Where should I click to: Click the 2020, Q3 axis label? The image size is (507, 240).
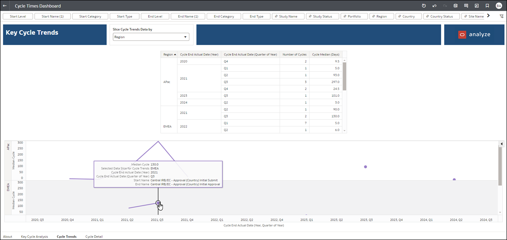pos(38,220)
